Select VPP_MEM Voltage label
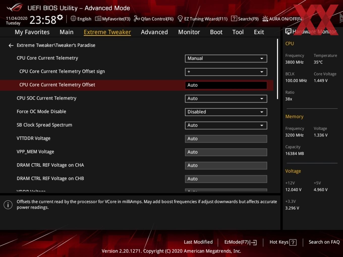 35,152
